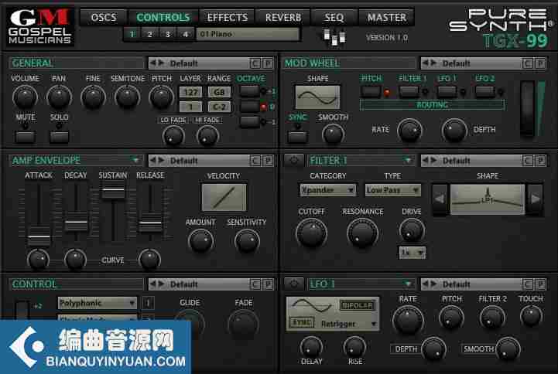Click the 01 Piano preset name
This screenshot has height=374, width=558.
tap(248, 34)
